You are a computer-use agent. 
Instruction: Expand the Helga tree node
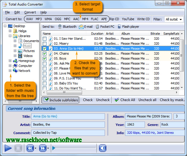pos(10,31)
